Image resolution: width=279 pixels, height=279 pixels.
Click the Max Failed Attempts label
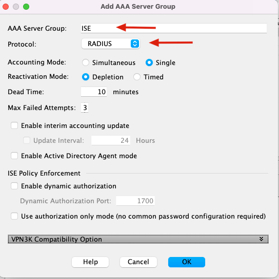click(x=42, y=108)
